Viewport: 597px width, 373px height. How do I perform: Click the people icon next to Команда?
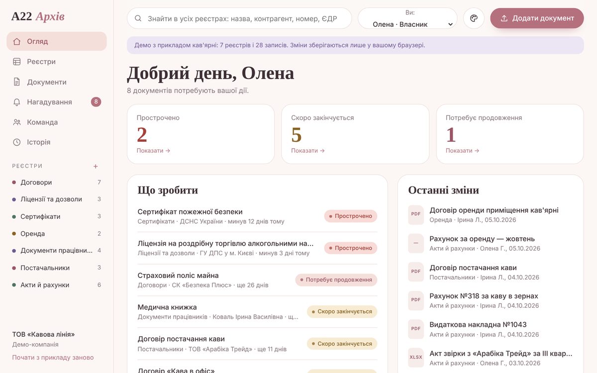(17, 122)
